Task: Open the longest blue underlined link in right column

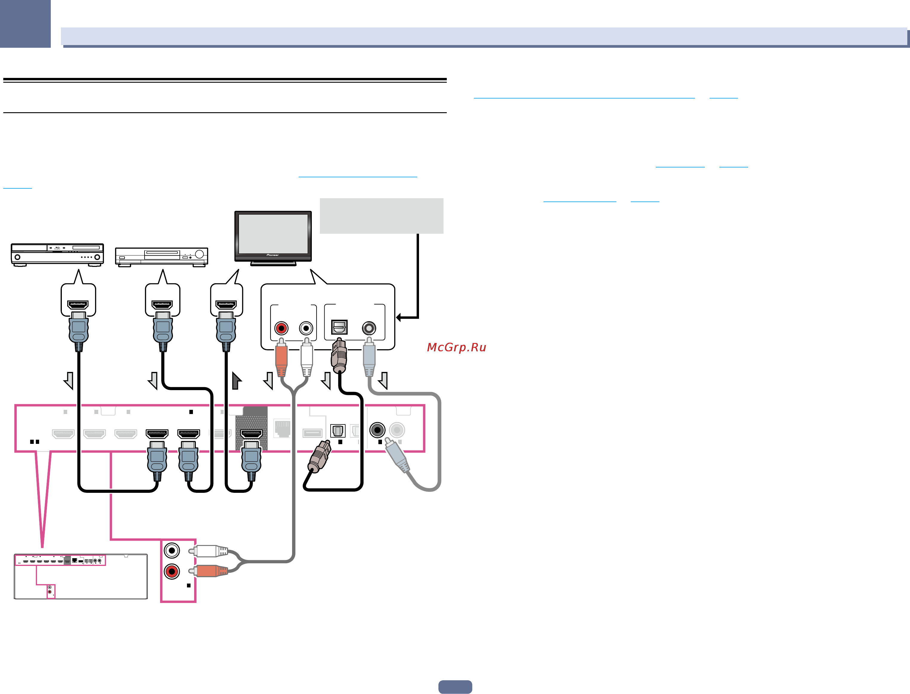Action: (x=584, y=98)
